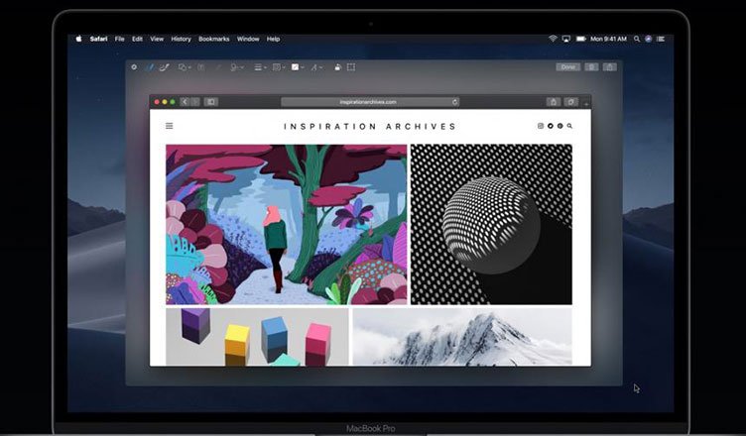Toggle the Safari sidebar button
The image size is (746, 436).
tap(211, 102)
